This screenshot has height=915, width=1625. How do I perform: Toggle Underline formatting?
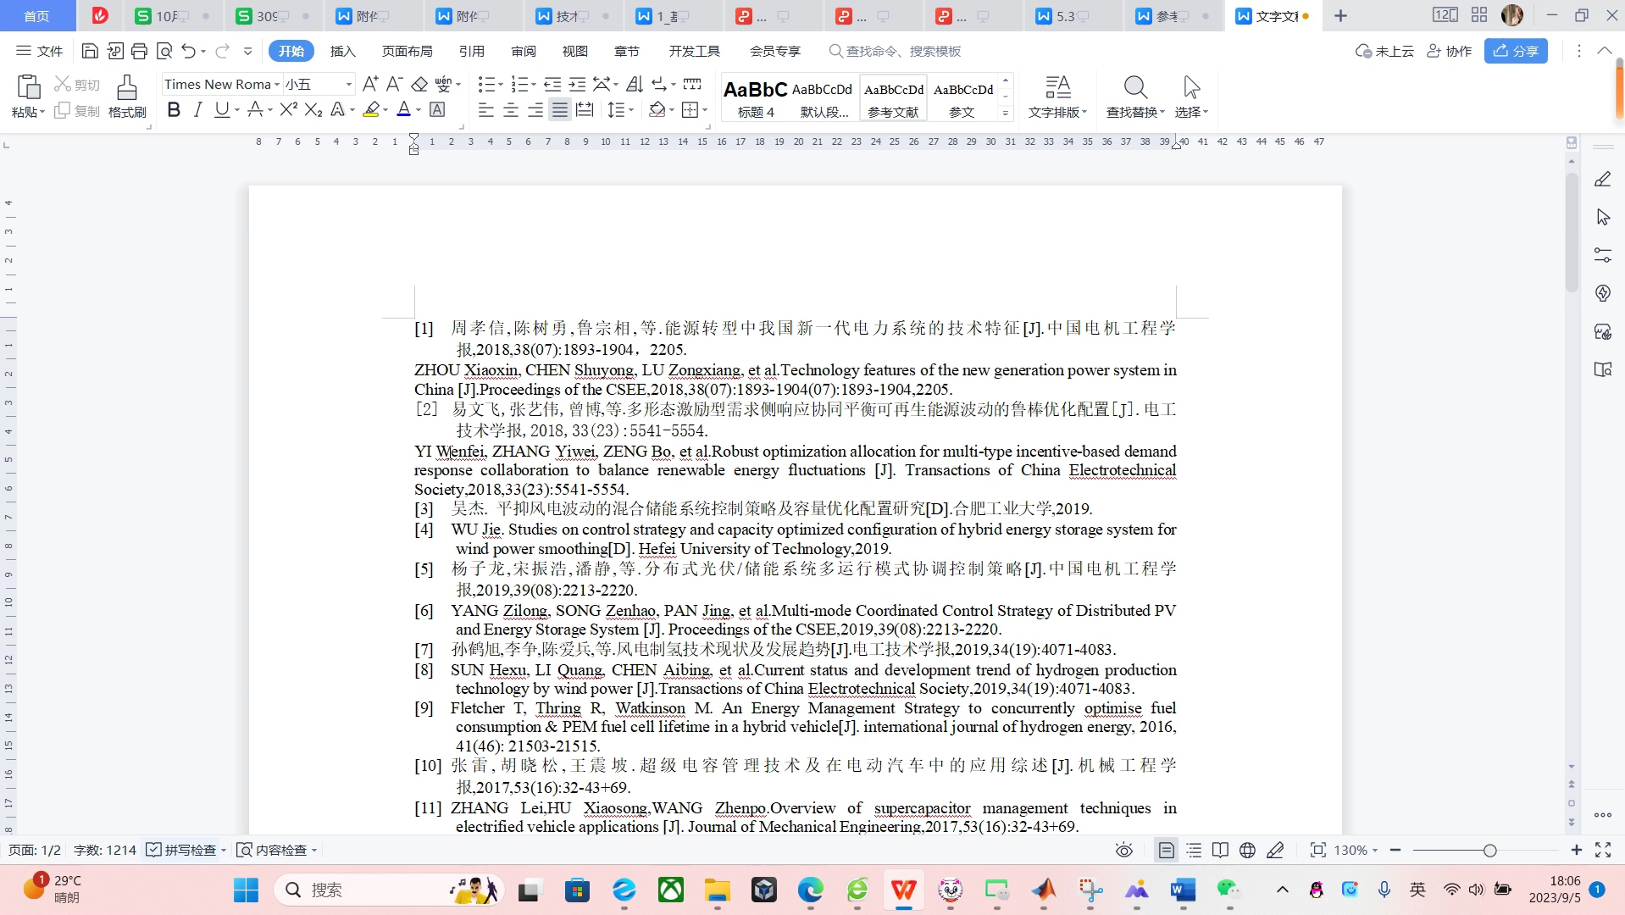coord(222,109)
